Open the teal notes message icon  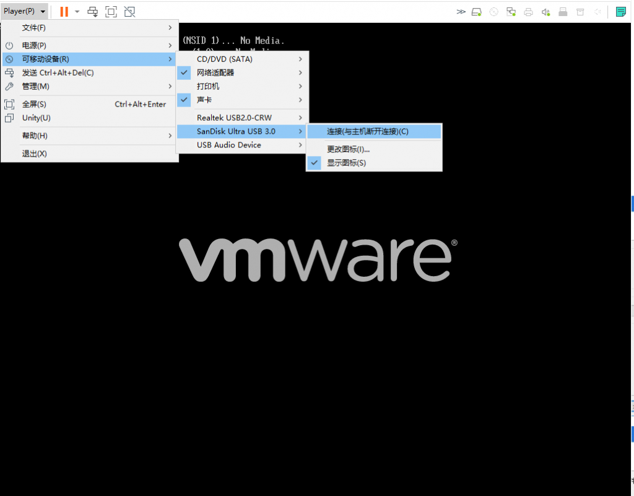click(620, 12)
